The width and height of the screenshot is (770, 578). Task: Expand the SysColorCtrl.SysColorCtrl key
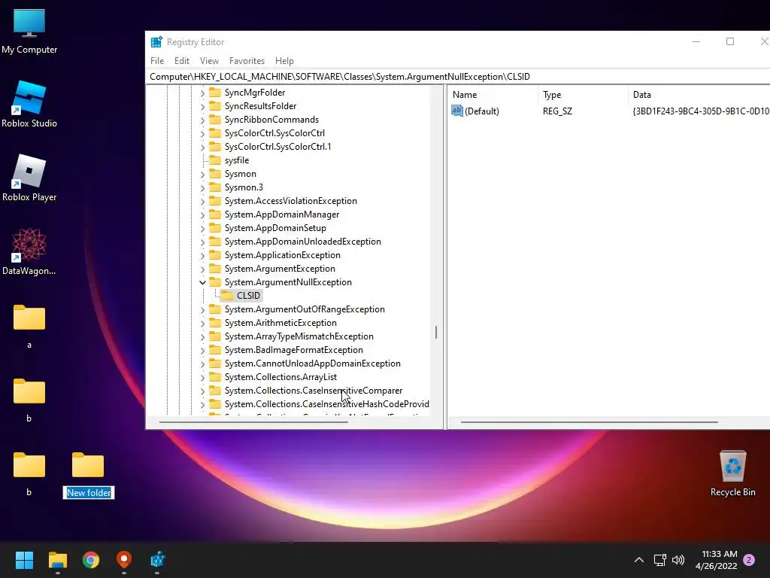202,133
